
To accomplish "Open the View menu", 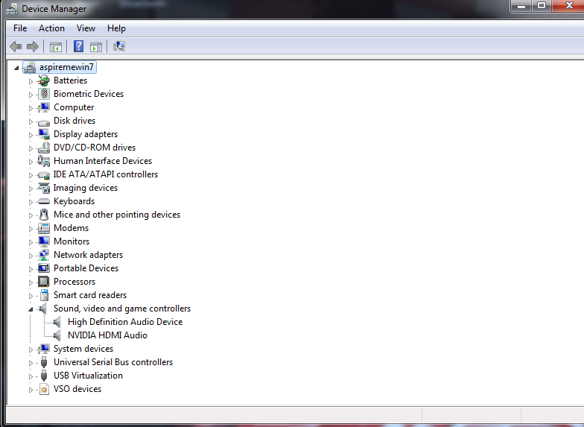I will point(86,28).
